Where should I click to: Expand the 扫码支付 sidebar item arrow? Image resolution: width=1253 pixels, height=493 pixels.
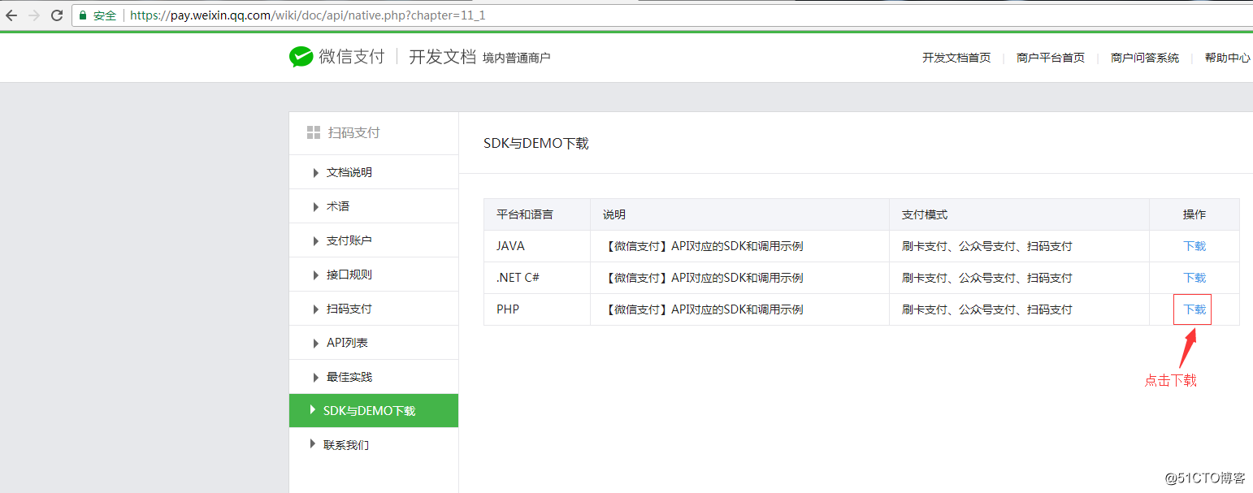coord(315,309)
